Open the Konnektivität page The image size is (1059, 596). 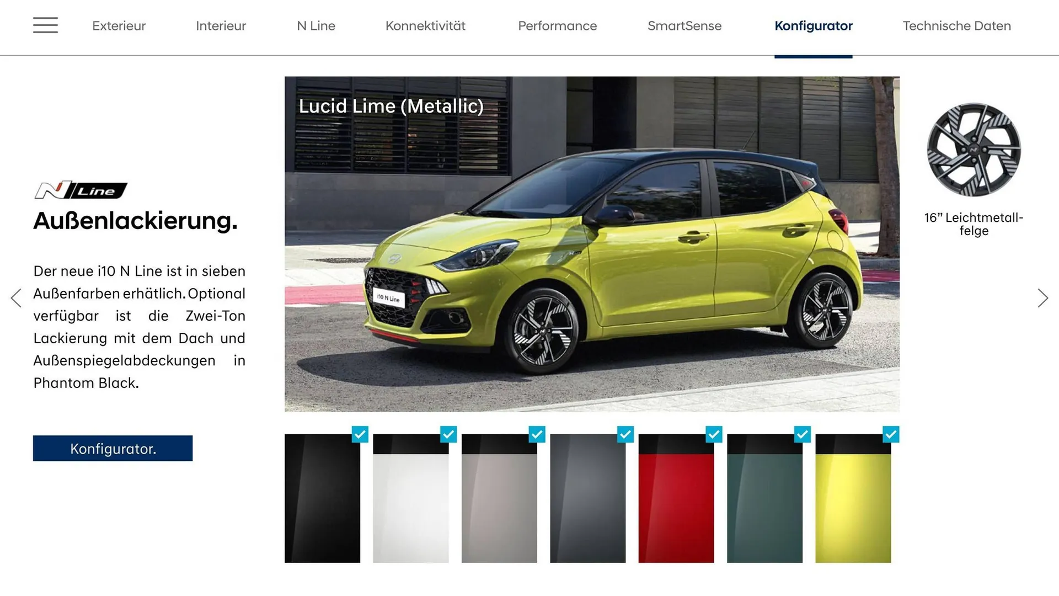click(425, 26)
